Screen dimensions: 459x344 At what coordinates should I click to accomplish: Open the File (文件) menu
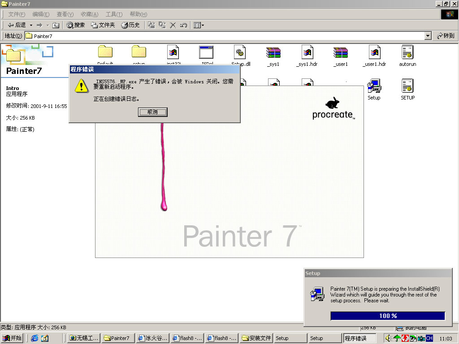click(x=17, y=14)
